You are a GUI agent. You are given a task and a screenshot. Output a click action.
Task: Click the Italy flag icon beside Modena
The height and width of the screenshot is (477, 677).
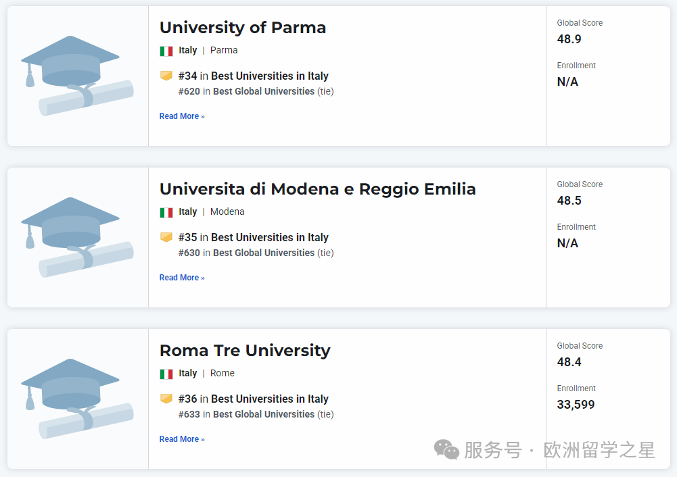click(x=166, y=212)
